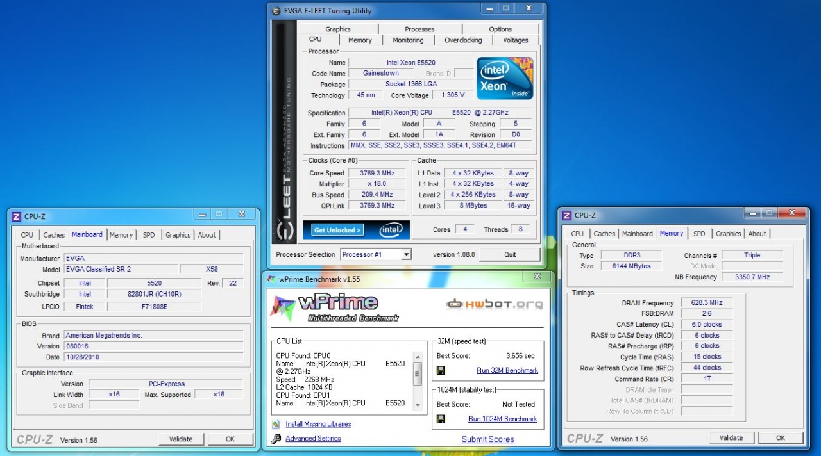The height and width of the screenshot is (456, 821).
Task: Open CPU tab in CPU-Z Memory window
Action: point(577,234)
